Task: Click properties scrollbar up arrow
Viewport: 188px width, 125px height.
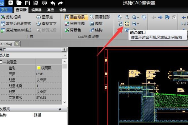Action: [x=65, y=62]
